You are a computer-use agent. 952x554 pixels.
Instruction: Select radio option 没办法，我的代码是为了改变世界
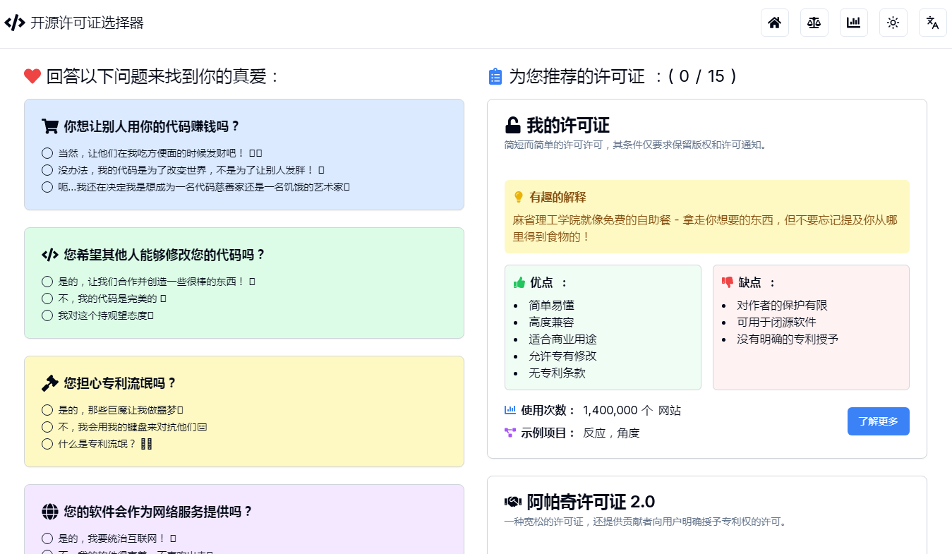coord(47,170)
